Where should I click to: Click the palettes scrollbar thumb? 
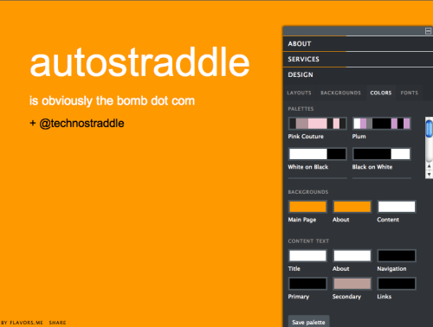click(430, 129)
